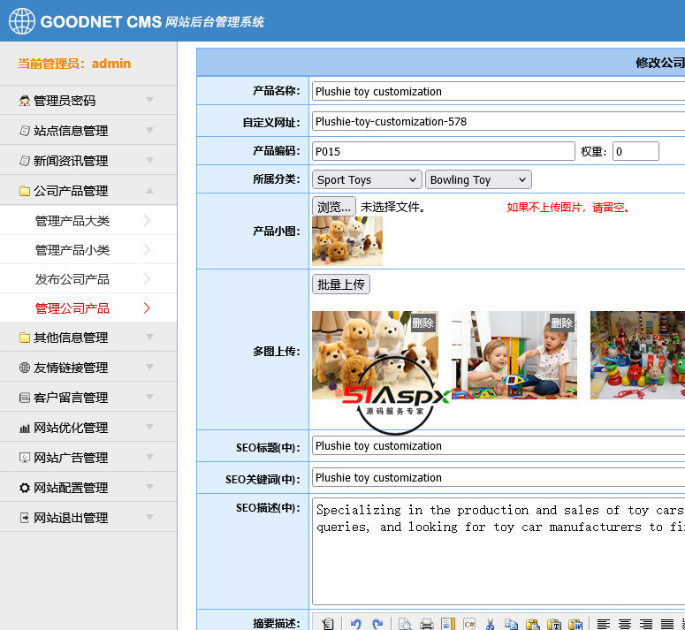Click the gear icon beside 网站配置管理

(25, 488)
